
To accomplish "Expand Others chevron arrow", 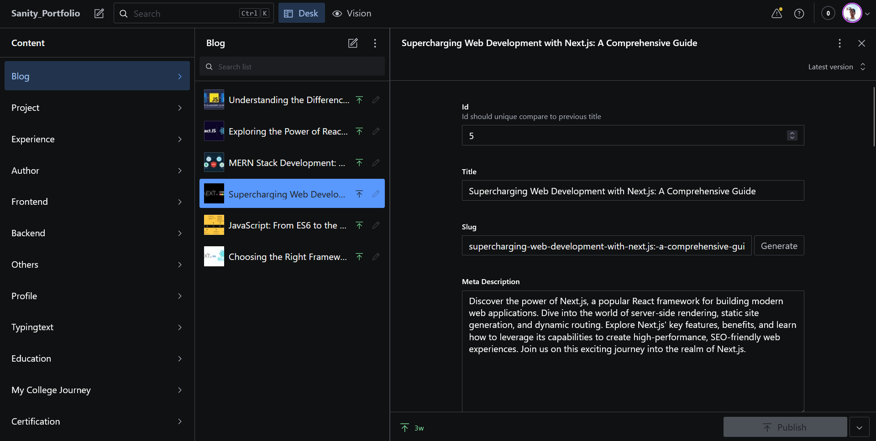I will pos(180,265).
